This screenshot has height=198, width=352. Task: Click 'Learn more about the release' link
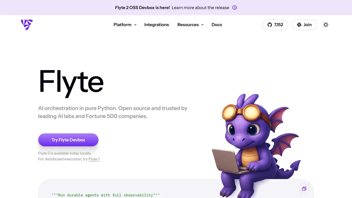pos(200,8)
